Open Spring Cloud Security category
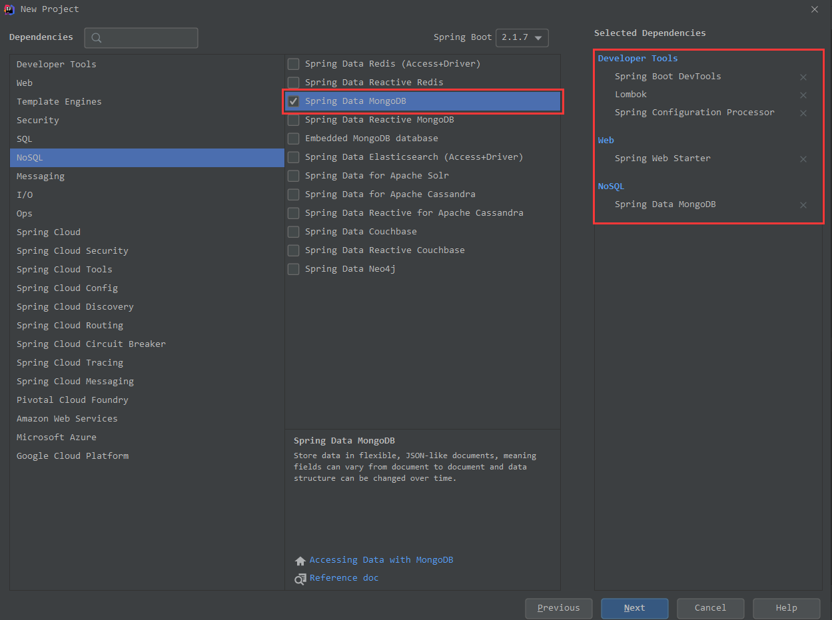The width and height of the screenshot is (832, 620). pyautogui.click(x=147, y=251)
